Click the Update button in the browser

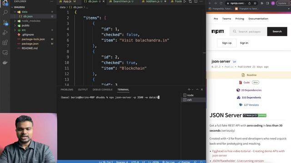coord(282,3)
